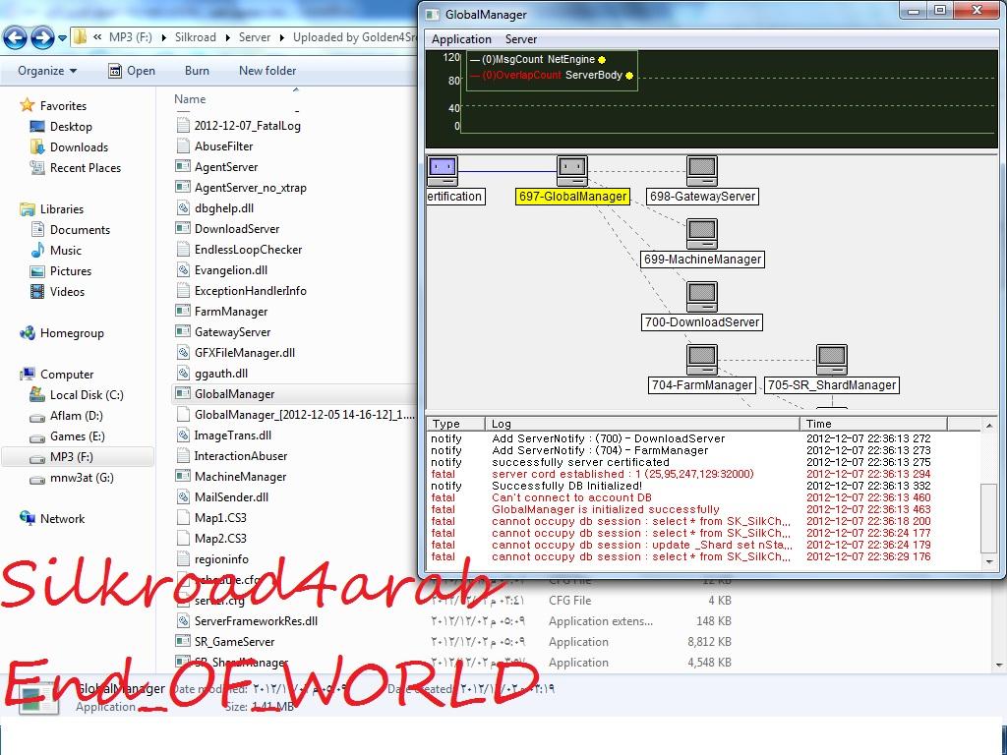Select the 705-SR_ShardManager computer icon in the diagram
The image size is (1007, 755).
tap(832, 360)
